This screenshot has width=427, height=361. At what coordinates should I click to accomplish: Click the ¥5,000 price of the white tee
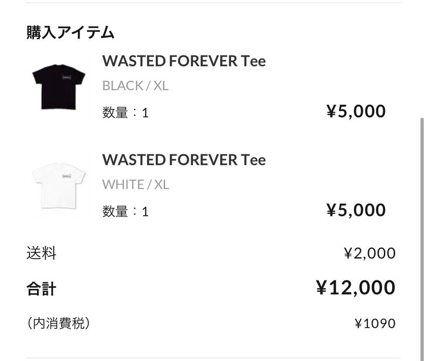click(x=355, y=210)
